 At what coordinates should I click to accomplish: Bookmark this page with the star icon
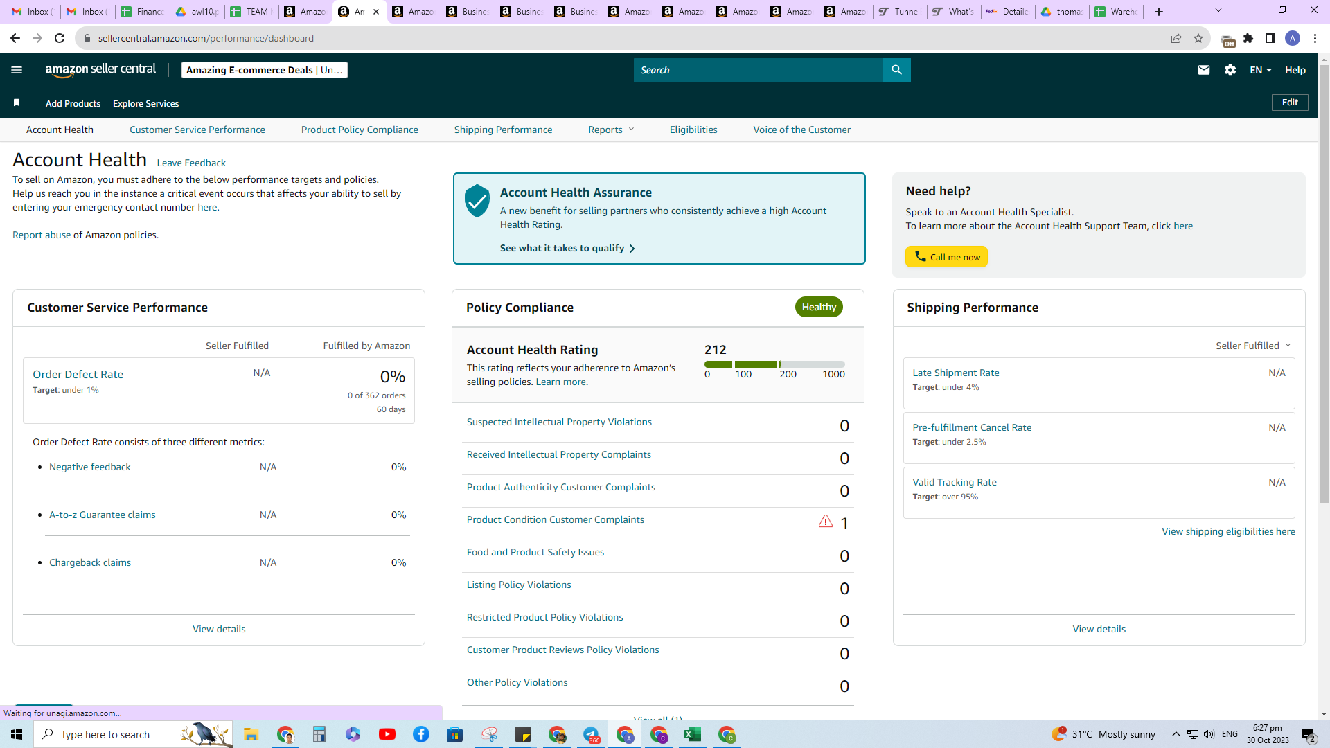pos(1198,38)
